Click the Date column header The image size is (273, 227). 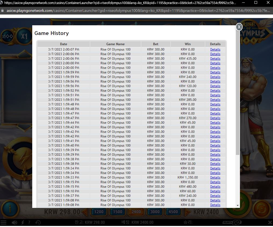click(64, 44)
